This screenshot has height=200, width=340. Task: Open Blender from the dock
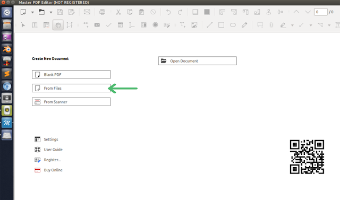[x=7, y=49]
